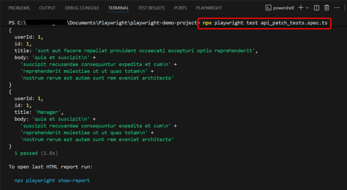Viewport: 347px width, 190px height.
Task: Switch to the OUTPUT tab
Action: pos(47,8)
